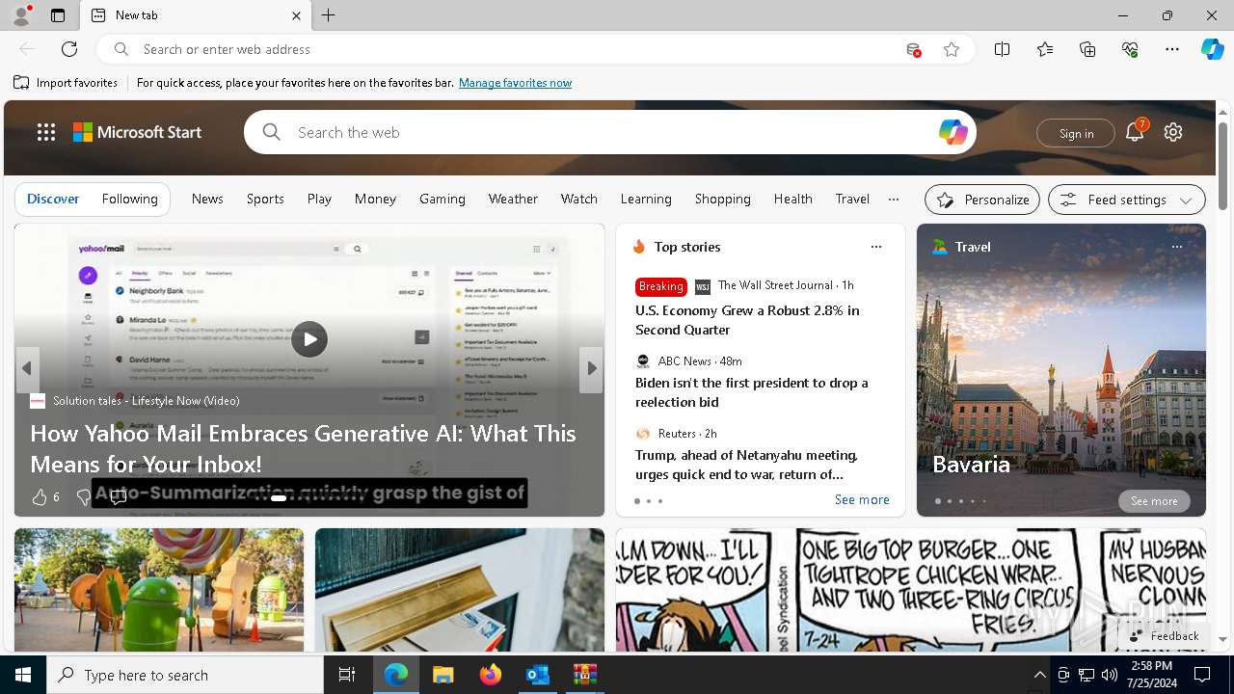Open the mailbox photo article thumbnail
This screenshot has width=1234, height=694.
(x=460, y=590)
